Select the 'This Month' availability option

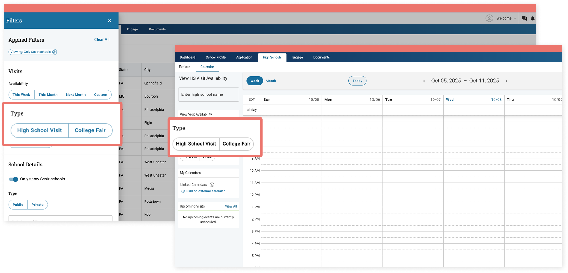tap(48, 95)
